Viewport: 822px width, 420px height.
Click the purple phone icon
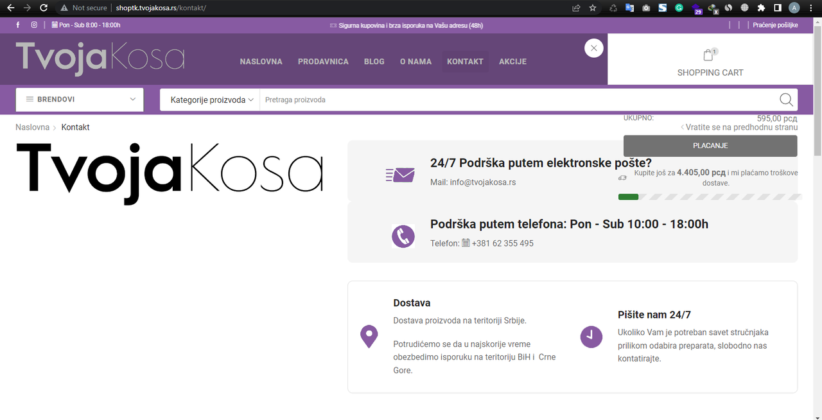point(403,236)
